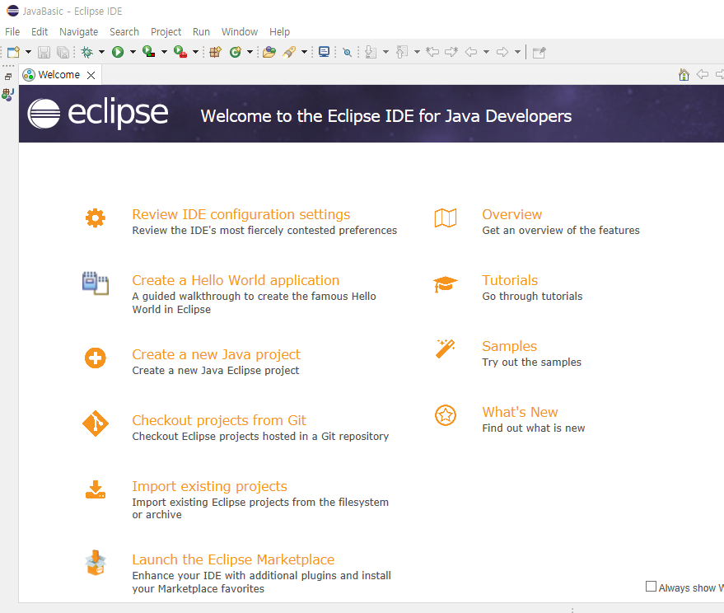724x613 pixels.
Task: Click the Back navigation arrow in toolbar
Action: pos(471,52)
